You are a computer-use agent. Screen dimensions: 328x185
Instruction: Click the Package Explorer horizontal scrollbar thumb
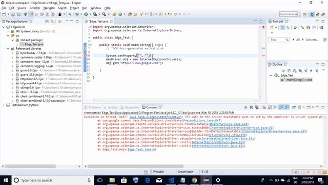30,166
